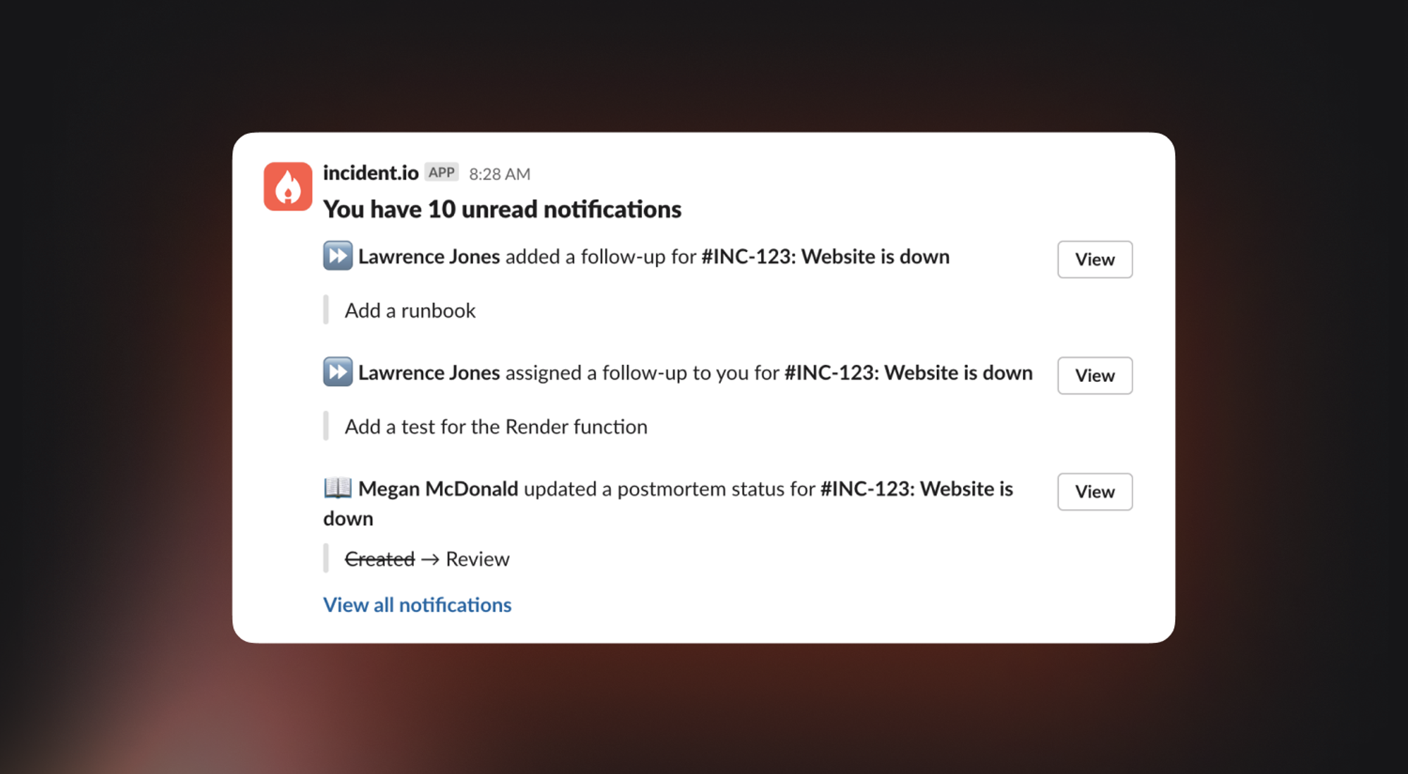The height and width of the screenshot is (774, 1408).
Task: Click fast-forward icon beside added follow-up
Action: [x=338, y=256]
